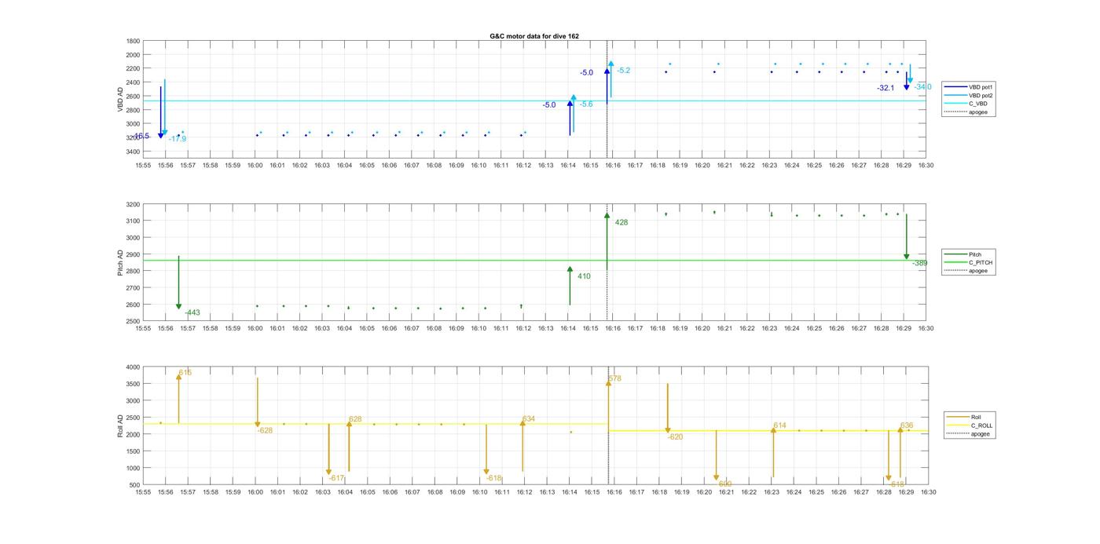Viewport: 1100px width, 544px height.
Task: Click the "1500" tick on the Roll axis
Action: click(x=133, y=451)
